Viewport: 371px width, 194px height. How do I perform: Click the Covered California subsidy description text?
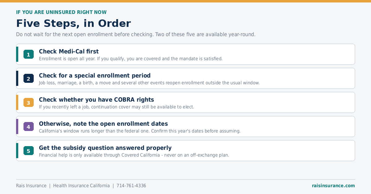(134, 155)
